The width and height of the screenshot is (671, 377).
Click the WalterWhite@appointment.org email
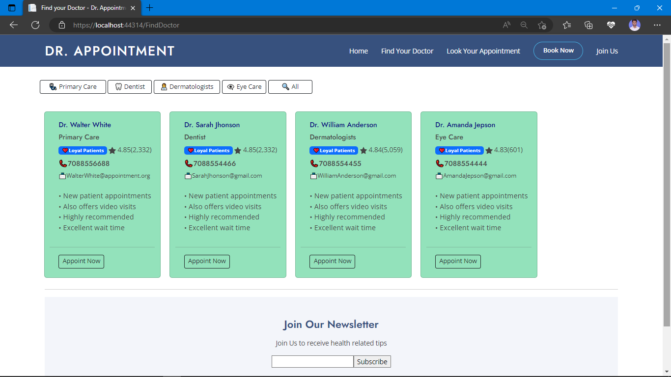(x=108, y=176)
